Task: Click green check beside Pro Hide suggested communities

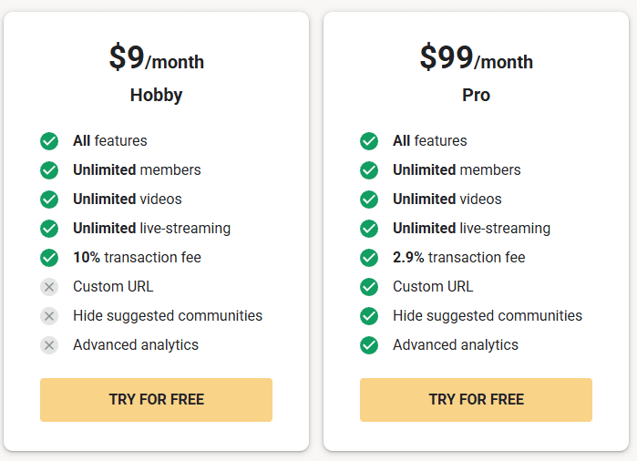Action: (369, 316)
